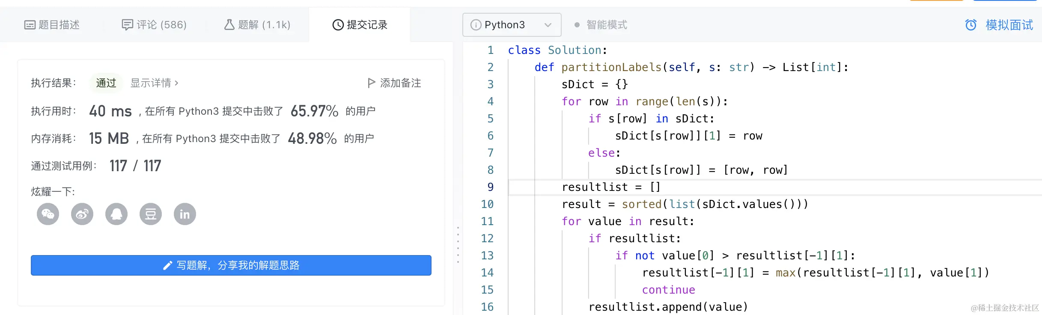The height and width of the screenshot is (315, 1042).
Task: Click the 'result = sorted(list(sDict.values()))' line
Action: [685, 204]
